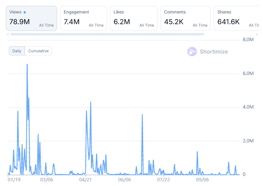Choose the Shares metric card
Screen dimensions: 263x186
tap(236, 18)
